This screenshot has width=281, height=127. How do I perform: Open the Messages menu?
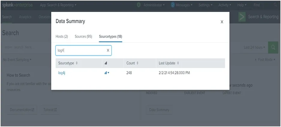point(184,5)
